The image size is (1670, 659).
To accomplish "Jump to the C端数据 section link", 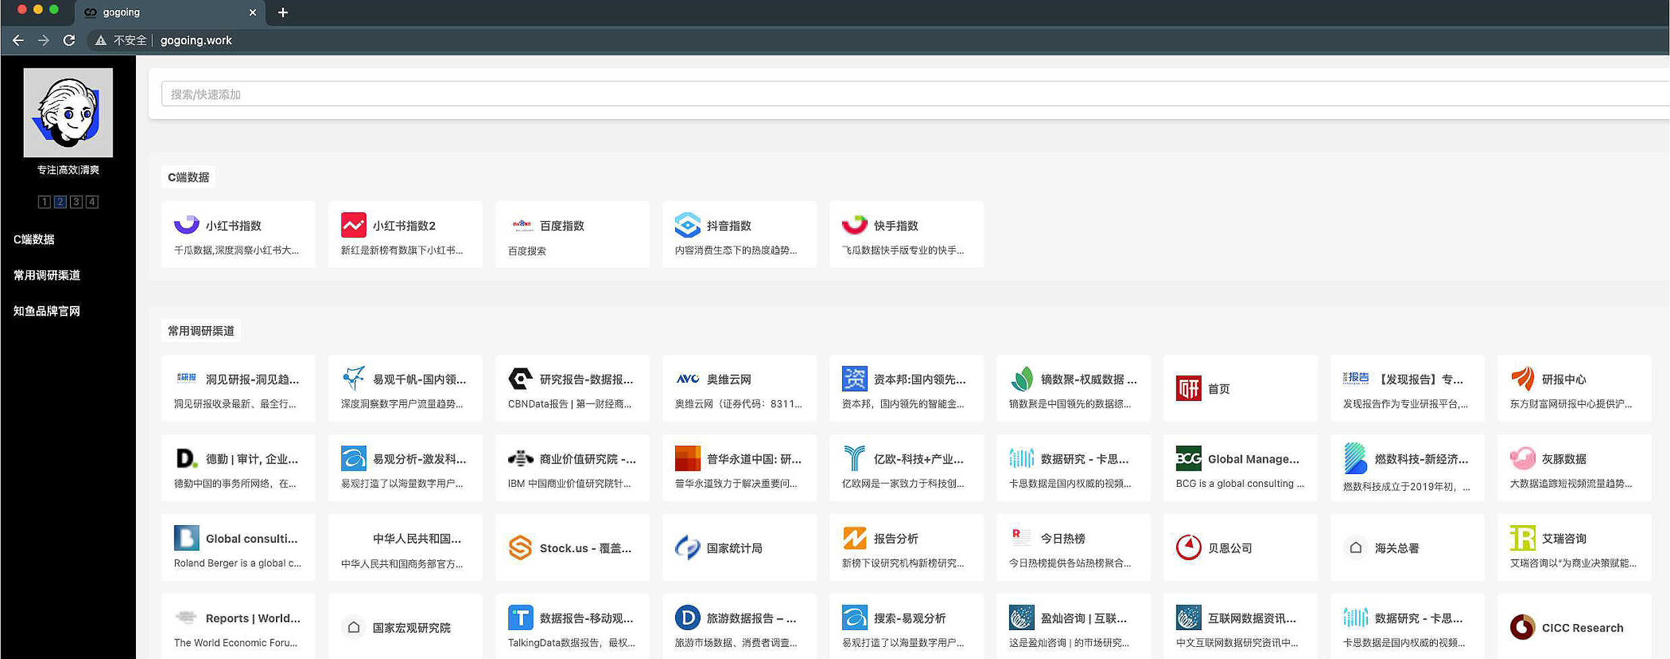I will (34, 239).
